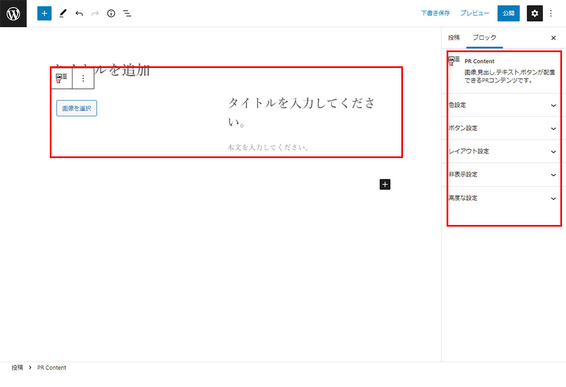566x387 pixels.
Task: Open block toolbar more options menu
Action: click(x=83, y=78)
